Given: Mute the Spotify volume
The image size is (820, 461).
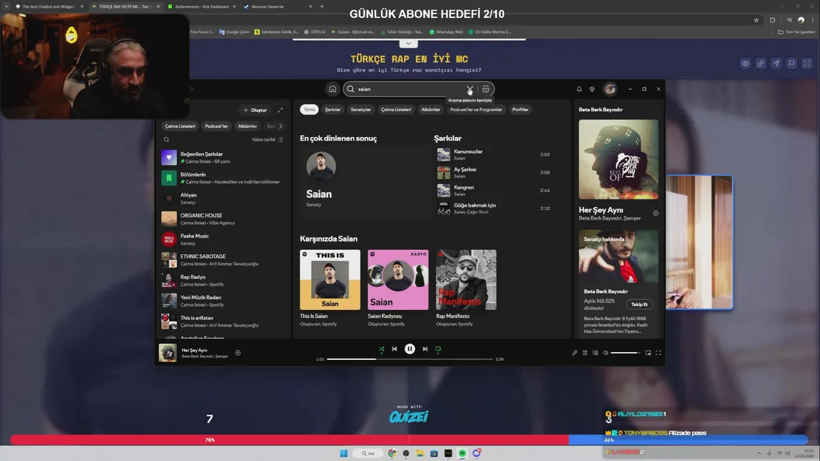Looking at the screenshot, I should click(x=605, y=353).
